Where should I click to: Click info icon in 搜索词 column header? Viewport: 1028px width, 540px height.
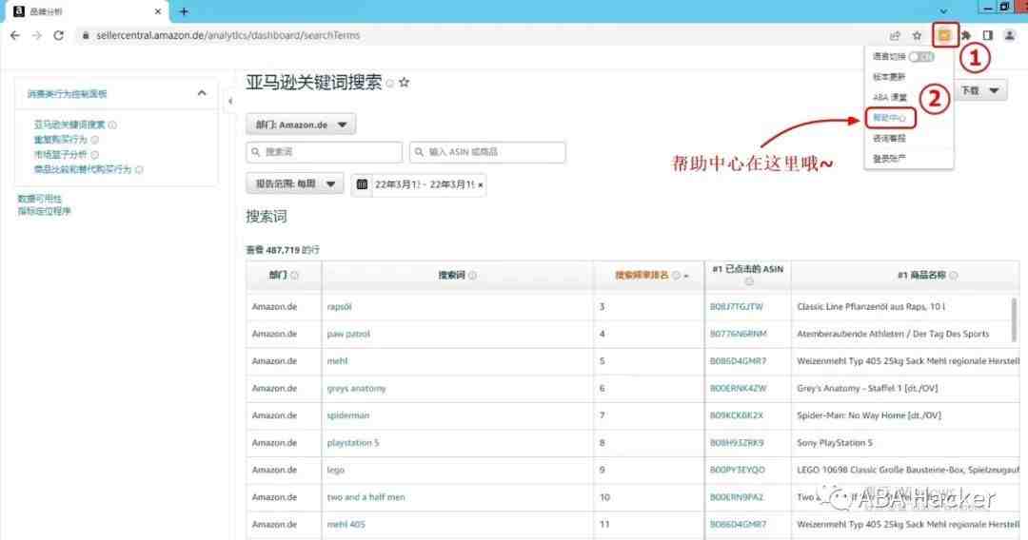(x=473, y=276)
